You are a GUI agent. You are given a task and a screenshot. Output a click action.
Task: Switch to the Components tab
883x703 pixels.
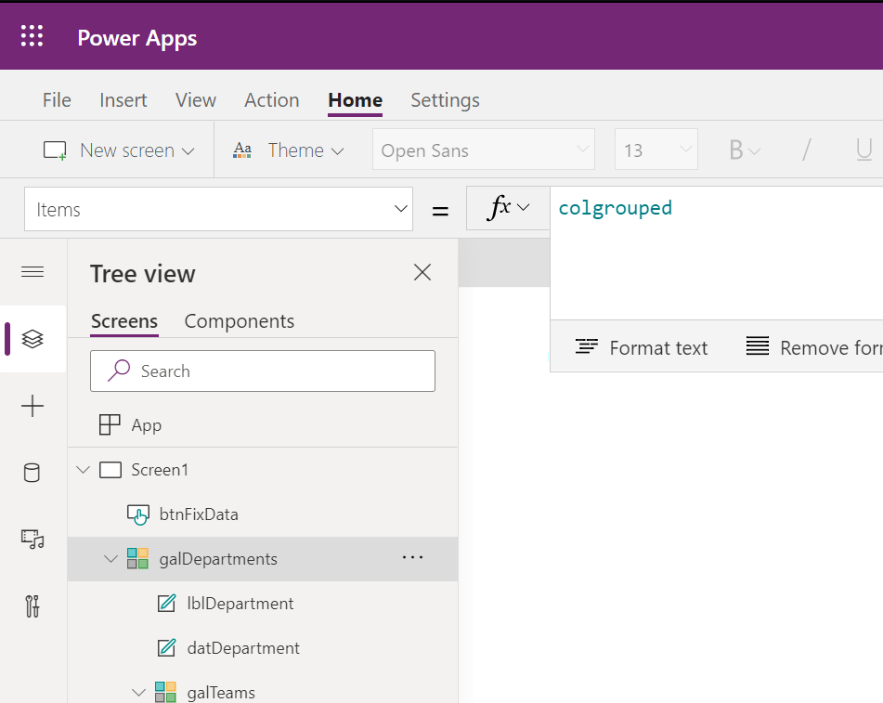[240, 321]
